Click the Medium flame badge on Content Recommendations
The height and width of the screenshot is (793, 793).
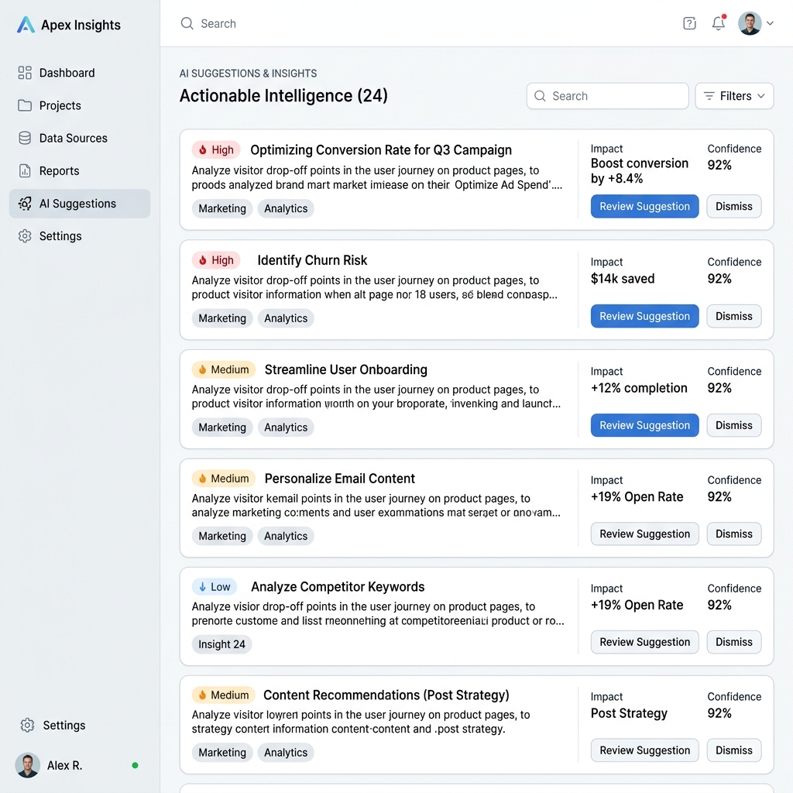224,695
